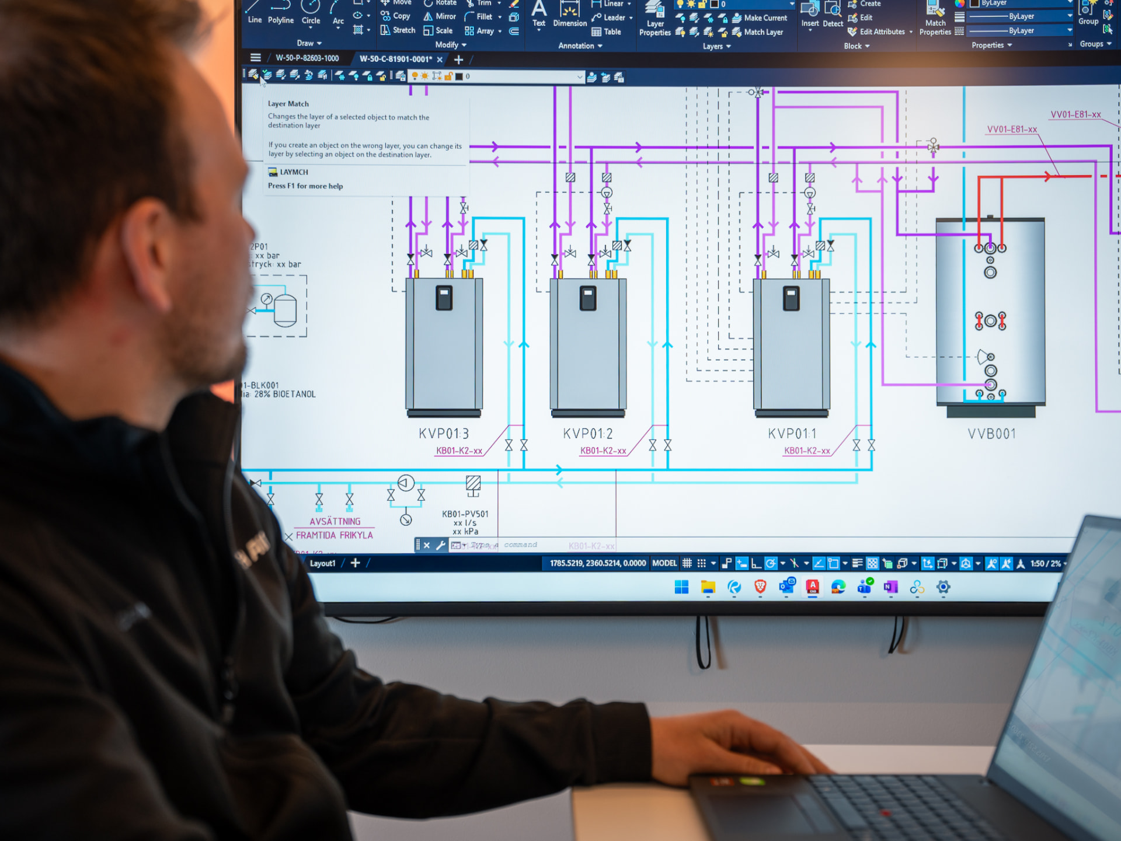Click Make Current in Layers panel
The image size is (1121, 841).
coord(760,18)
